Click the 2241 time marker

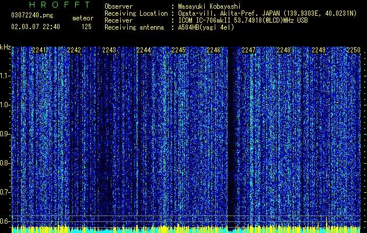tap(39, 50)
